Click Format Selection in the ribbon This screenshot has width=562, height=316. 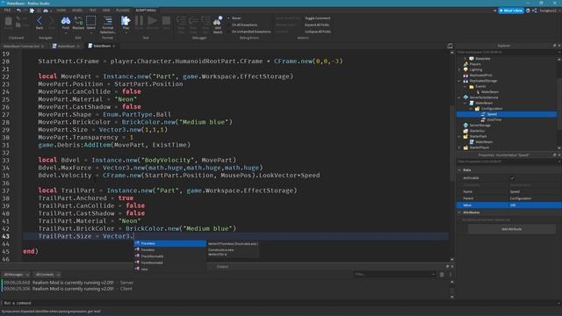tap(107, 25)
